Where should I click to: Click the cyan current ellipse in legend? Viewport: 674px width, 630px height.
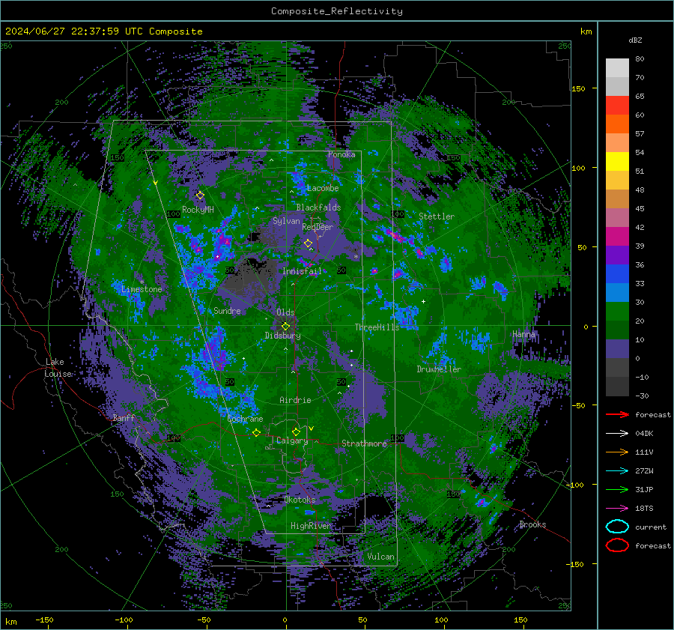pyautogui.click(x=617, y=527)
